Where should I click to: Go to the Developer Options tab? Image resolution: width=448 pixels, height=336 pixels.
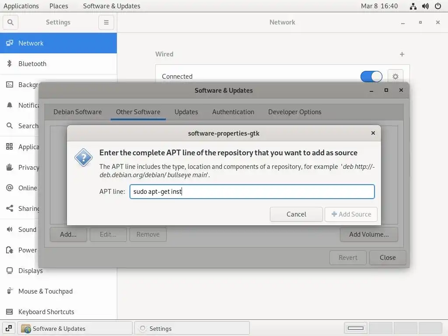(294, 112)
